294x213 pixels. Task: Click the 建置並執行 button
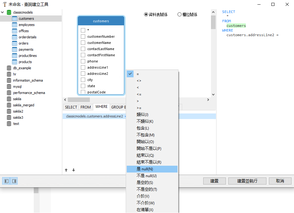point(247,181)
